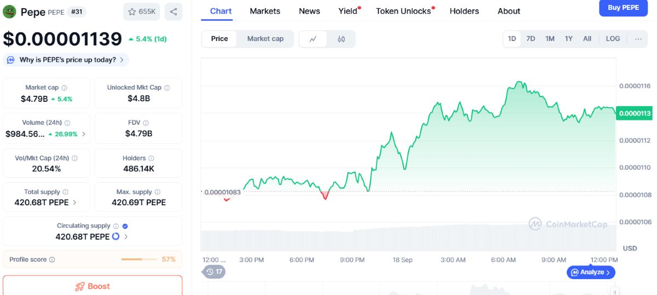Open the Yield tab

pos(348,11)
